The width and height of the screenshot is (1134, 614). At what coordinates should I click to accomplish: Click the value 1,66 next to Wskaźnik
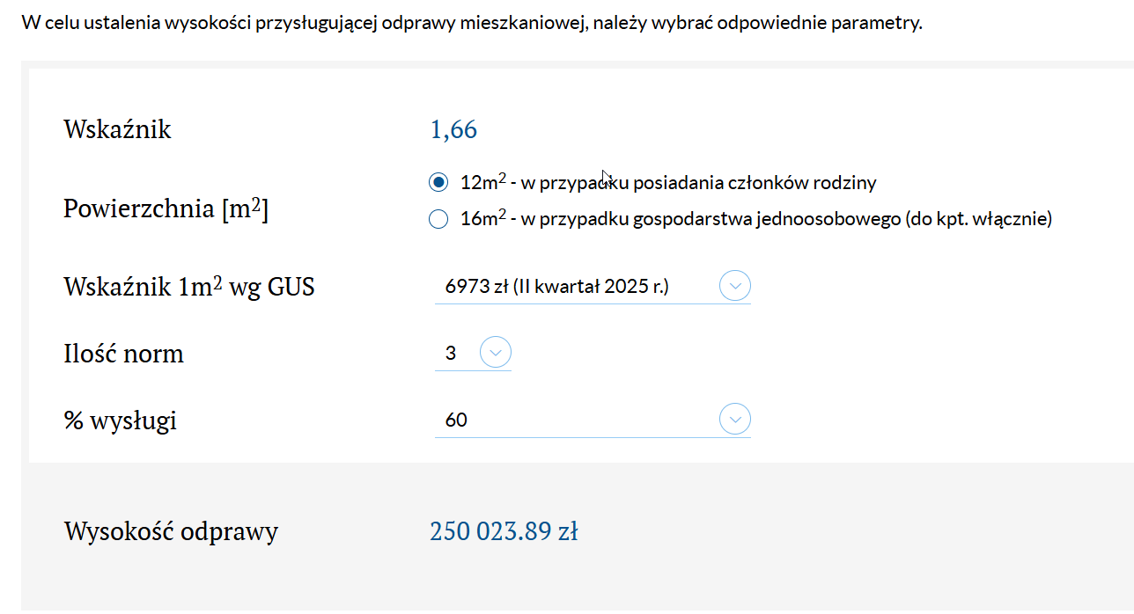(x=453, y=128)
